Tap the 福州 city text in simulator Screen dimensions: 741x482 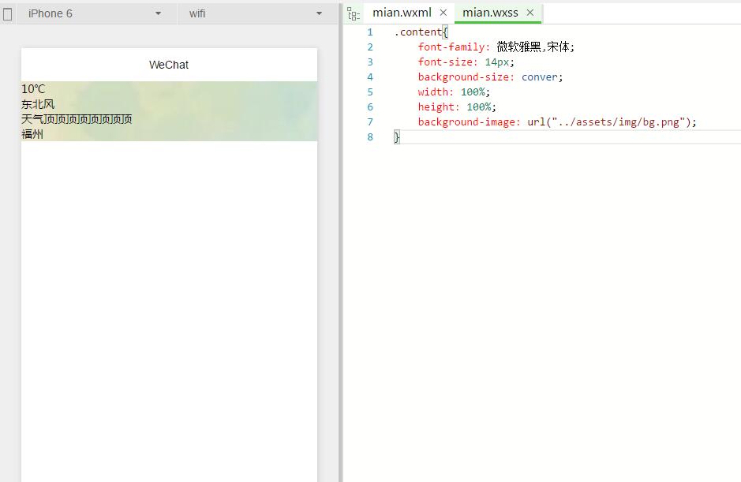click(32, 134)
